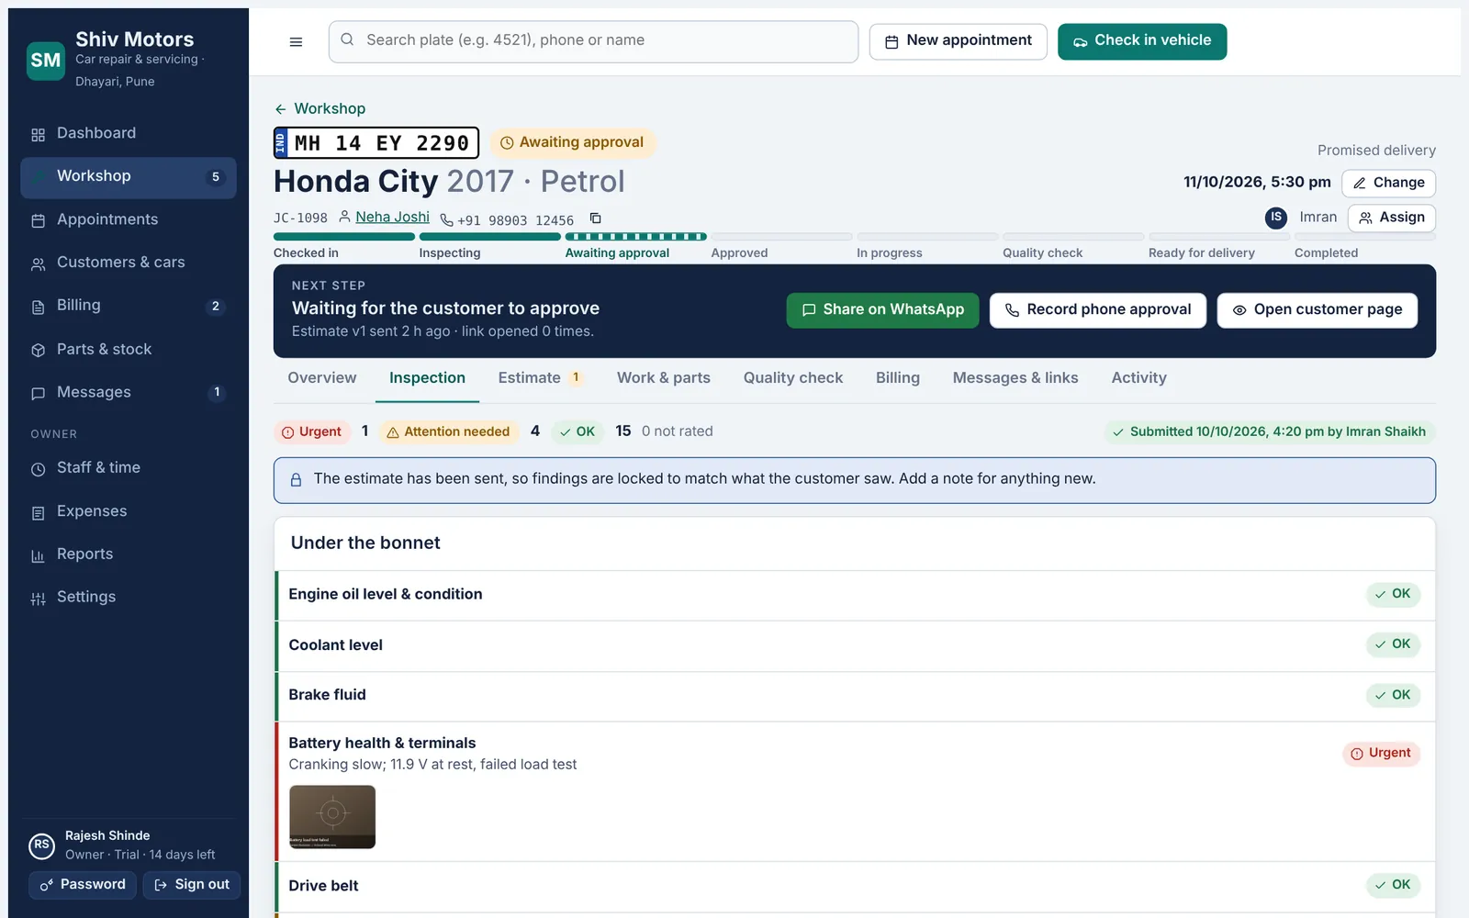Click the 0 not rated count
This screenshot has height=918, width=1469.
coord(677,431)
